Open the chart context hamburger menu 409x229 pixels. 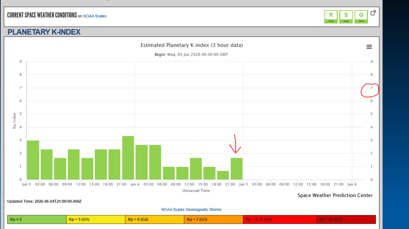[x=369, y=47]
